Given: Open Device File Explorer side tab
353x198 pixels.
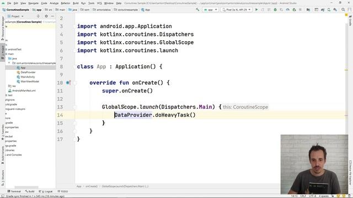Looking at the screenshot, I should [350, 173].
